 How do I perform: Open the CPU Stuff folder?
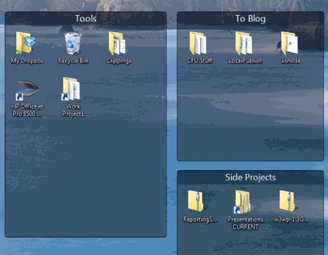(x=199, y=43)
